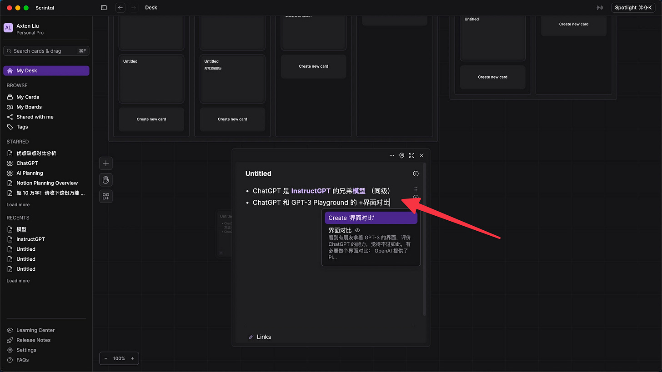Viewport: 662px width, 372px height.
Task: Go back with the left arrow button
Action: 120,8
